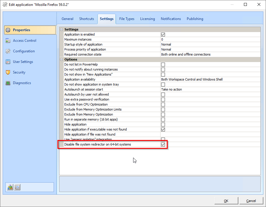This screenshot has height=207, width=266.
Task: Click the window-list view icon bottom left
Action: click(17, 187)
